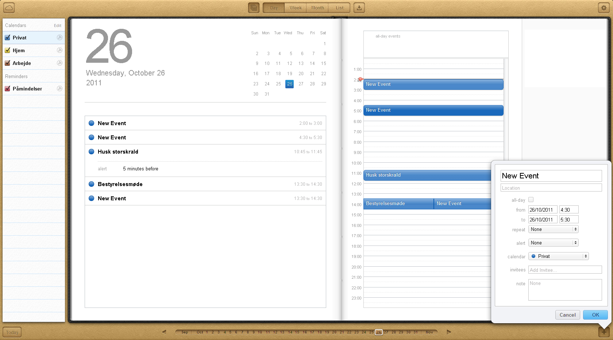
Task: Click the 5 minutes before alert text
Action: coord(140,169)
